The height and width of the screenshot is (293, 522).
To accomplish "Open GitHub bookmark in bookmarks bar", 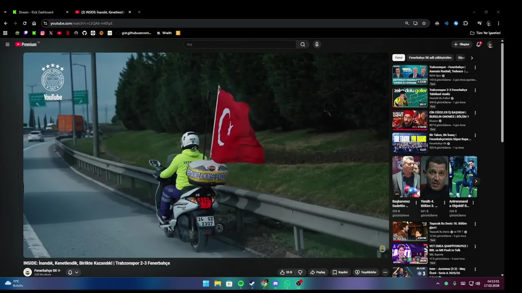I will click(x=84, y=33).
